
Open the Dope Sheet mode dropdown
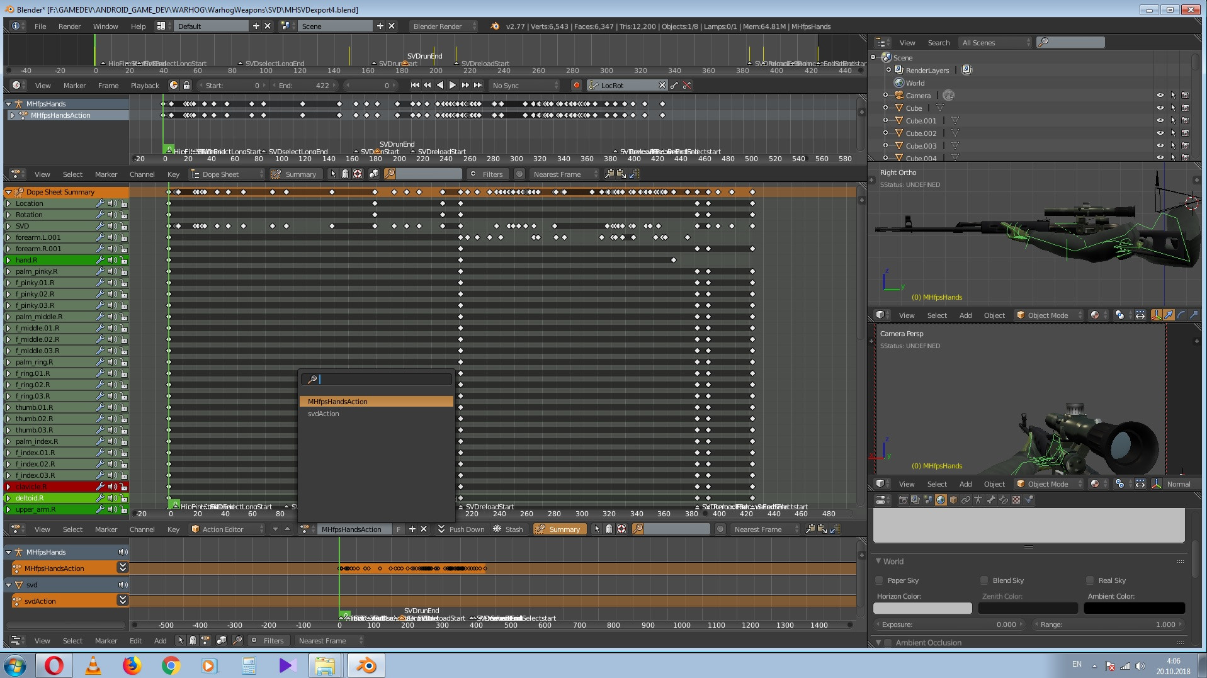pos(227,174)
